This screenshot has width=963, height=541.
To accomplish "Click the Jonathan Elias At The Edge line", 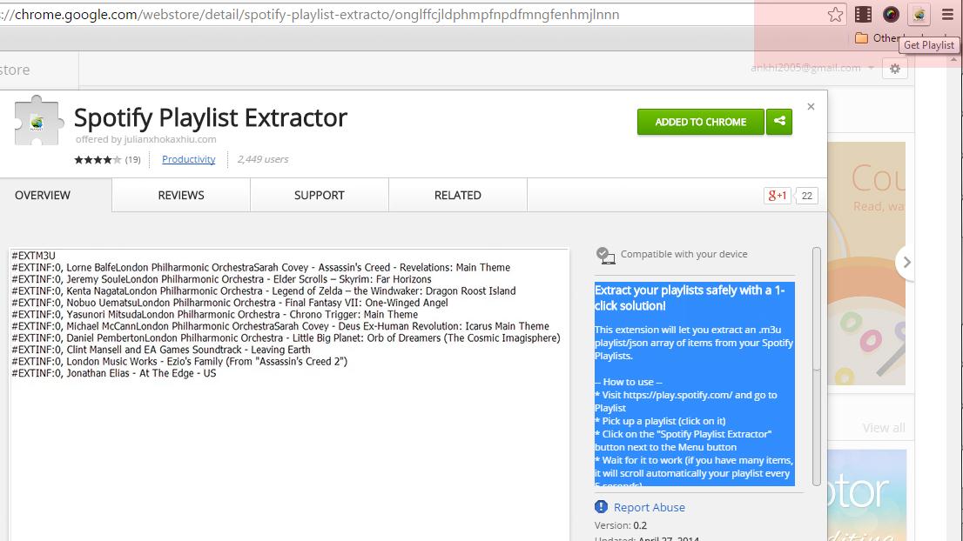I will coord(113,373).
